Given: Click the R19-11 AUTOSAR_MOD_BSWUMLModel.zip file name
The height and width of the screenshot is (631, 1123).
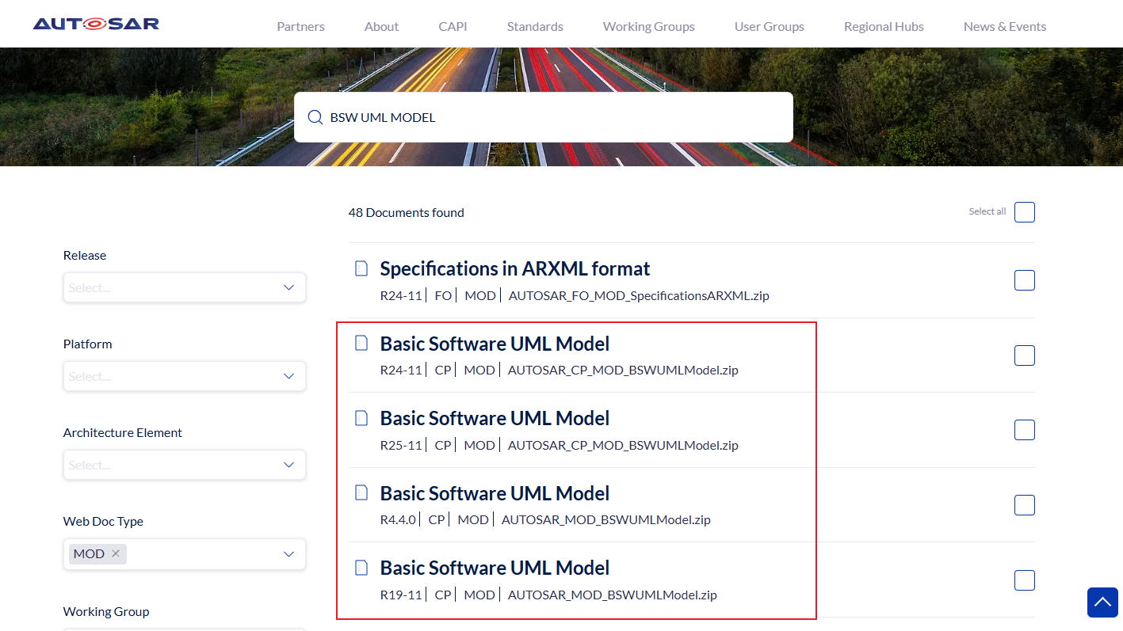Looking at the screenshot, I should [613, 595].
